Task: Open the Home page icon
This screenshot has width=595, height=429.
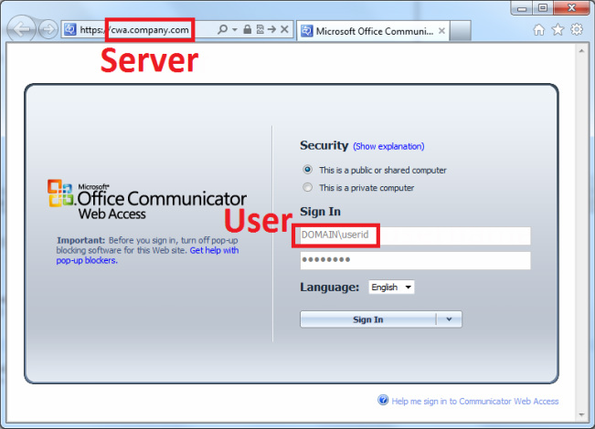Action: click(539, 29)
